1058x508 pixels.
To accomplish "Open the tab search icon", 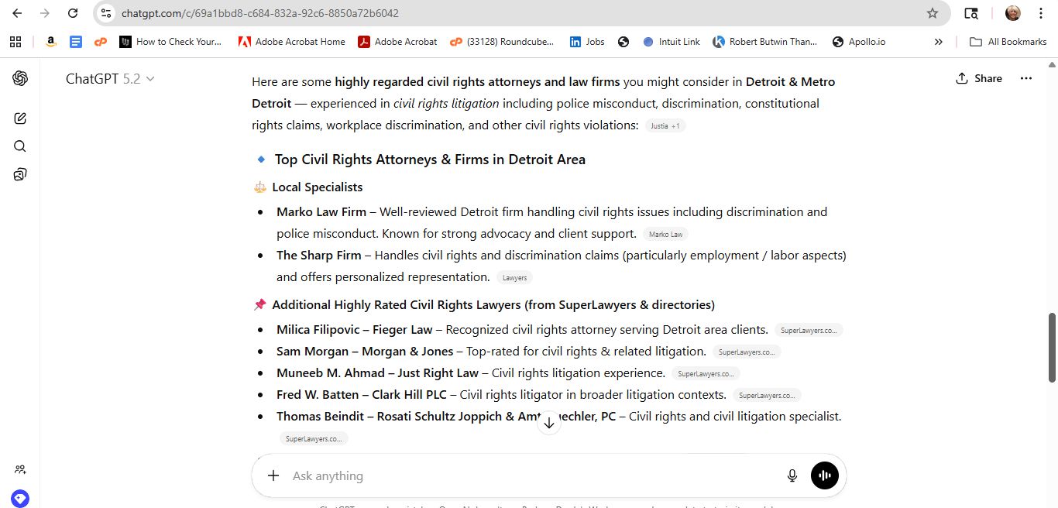I will [970, 13].
